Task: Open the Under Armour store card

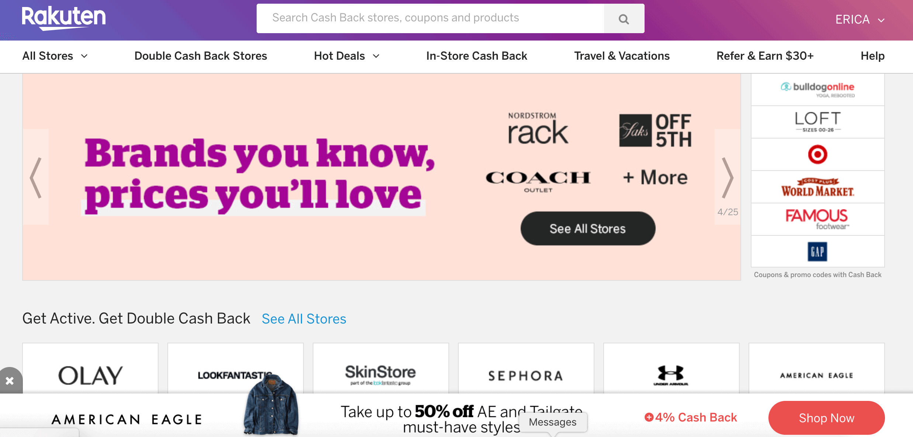Action: pyautogui.click(x=671, y=368)
